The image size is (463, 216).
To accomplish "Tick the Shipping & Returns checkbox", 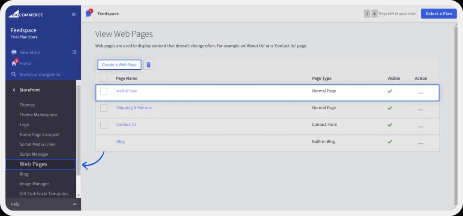I will tap(104, 108).
